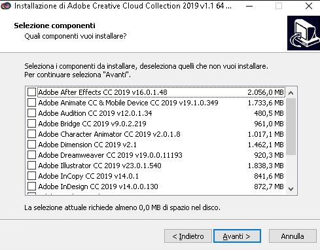
Task: Click the scroll down arrow of component list
Action: [291, 188]
